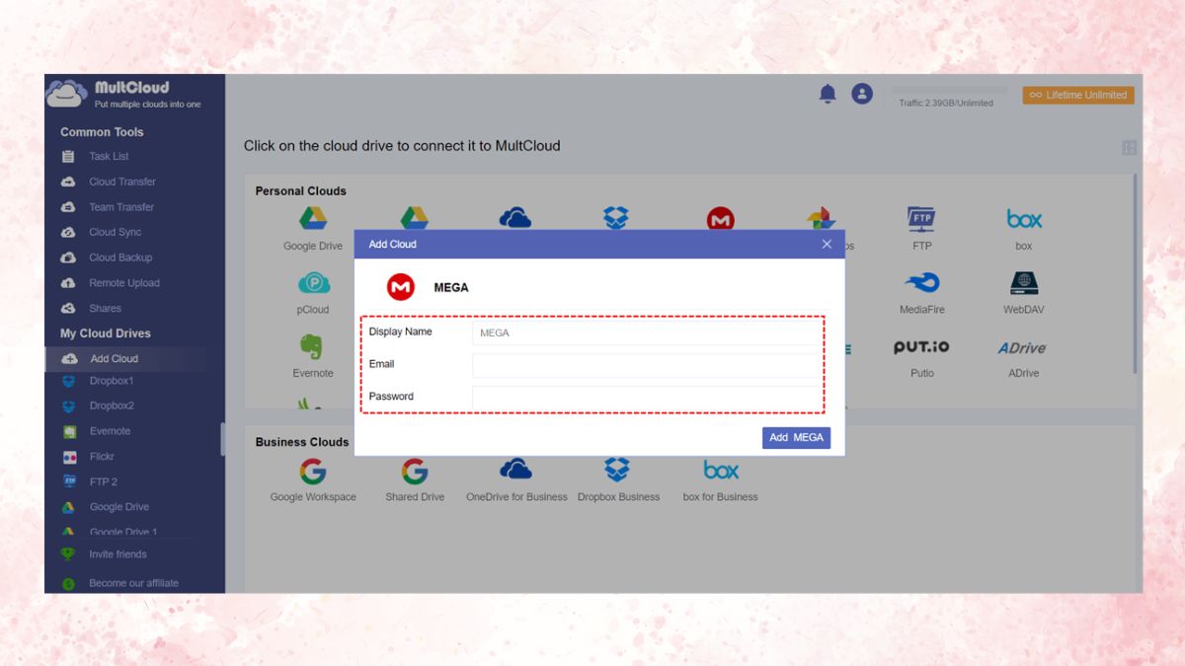Click the Shares icon in sidebar
The width and height of the screenshot is (1185, 666).
68,309
